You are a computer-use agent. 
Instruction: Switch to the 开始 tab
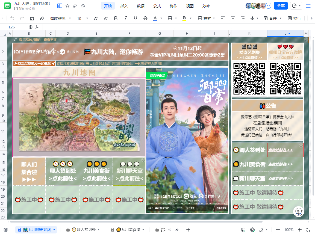pyautogui.click(x=108, y=6)
